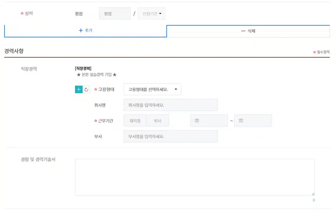Open the 고용형태를 선택하세요 dropdown
Viewport: 334px width, 212px height.
152,89
